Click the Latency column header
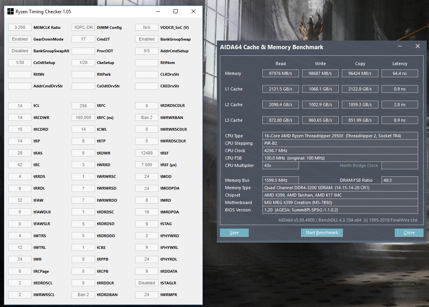Viewport: 429px width, 307px height. [400, 64]
